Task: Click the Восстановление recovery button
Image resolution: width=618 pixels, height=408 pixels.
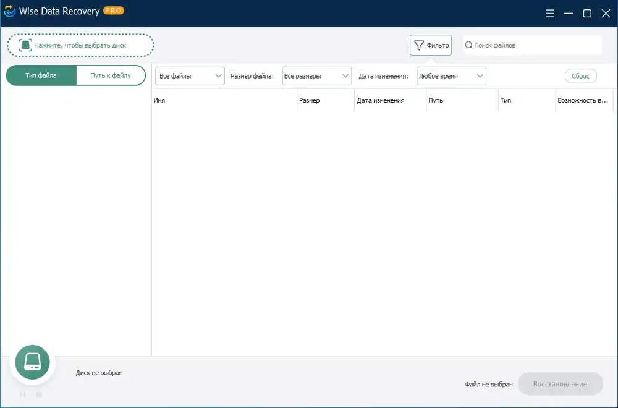Action: click(560, 384)
